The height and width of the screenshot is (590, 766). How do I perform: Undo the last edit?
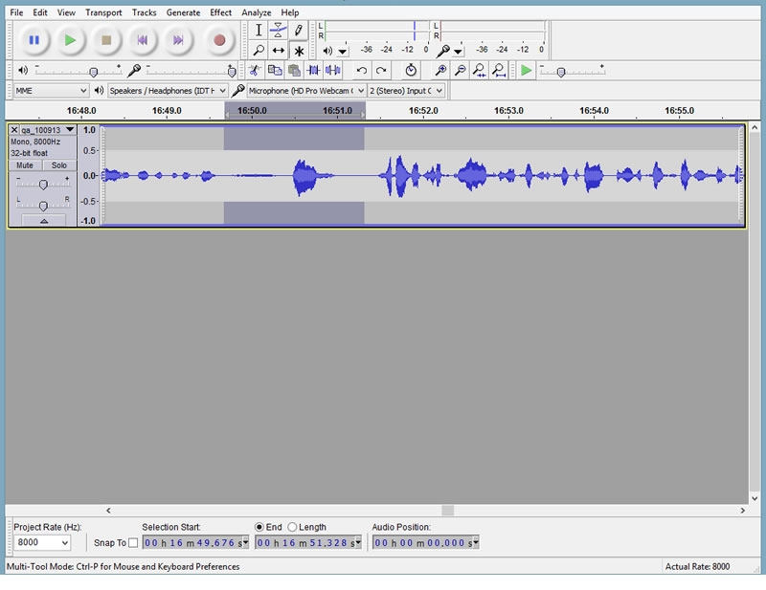(x=362, y=70)
